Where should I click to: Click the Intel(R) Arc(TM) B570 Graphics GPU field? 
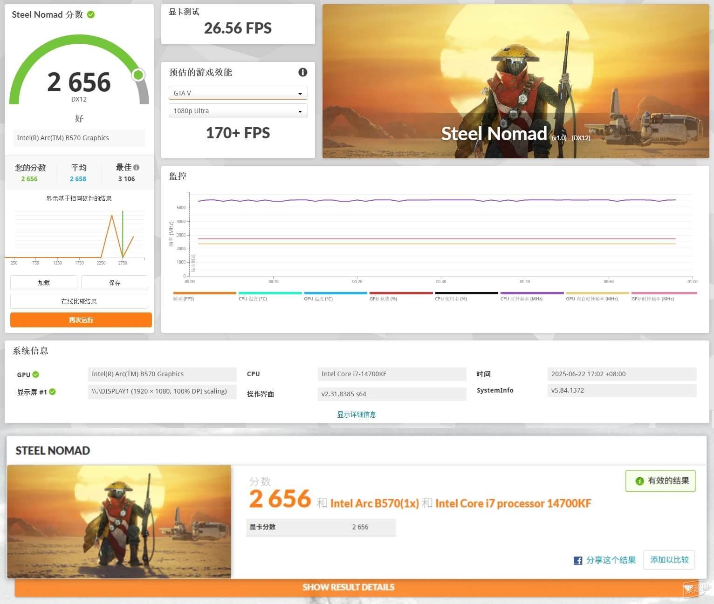click(x=162, y=374)
